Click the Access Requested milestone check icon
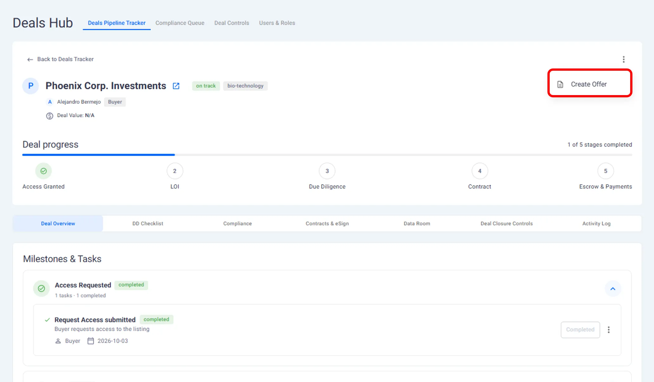The height and width of the screenshot is (382, 654). pyautogui.click(x=42, y=288)
